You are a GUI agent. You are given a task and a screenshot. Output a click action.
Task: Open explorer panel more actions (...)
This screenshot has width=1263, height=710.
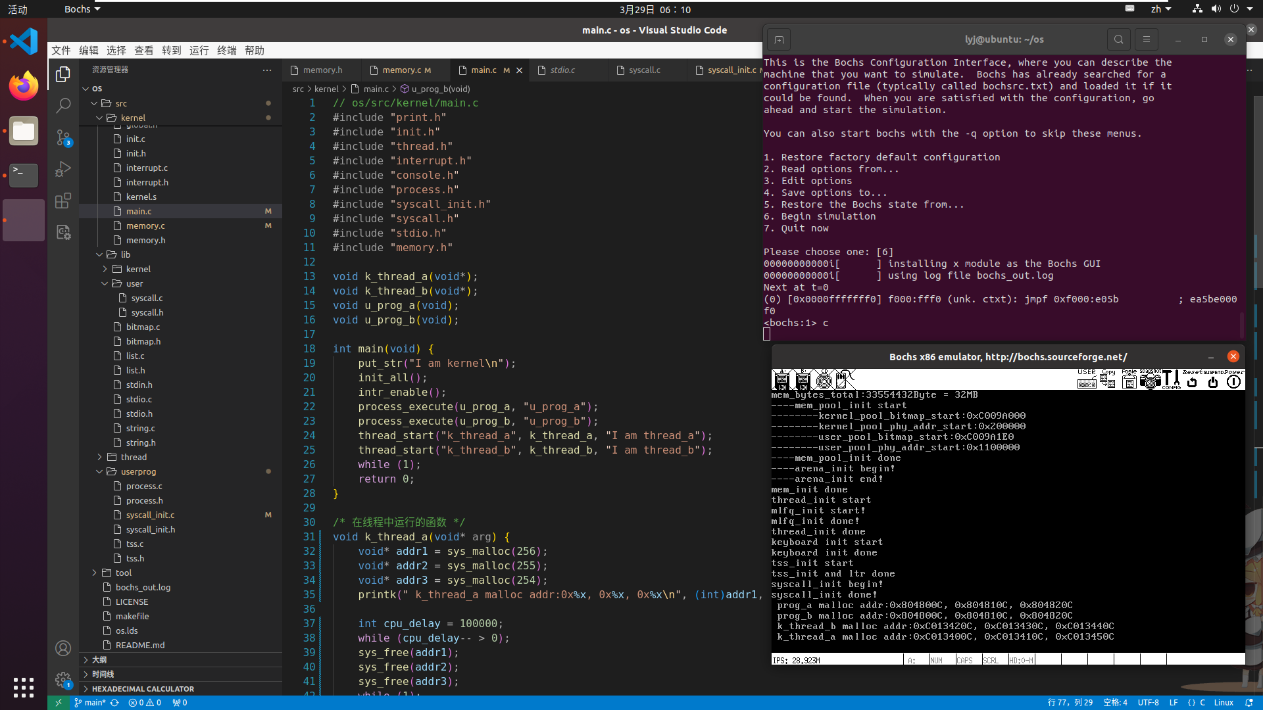click(x=266, y=70)
